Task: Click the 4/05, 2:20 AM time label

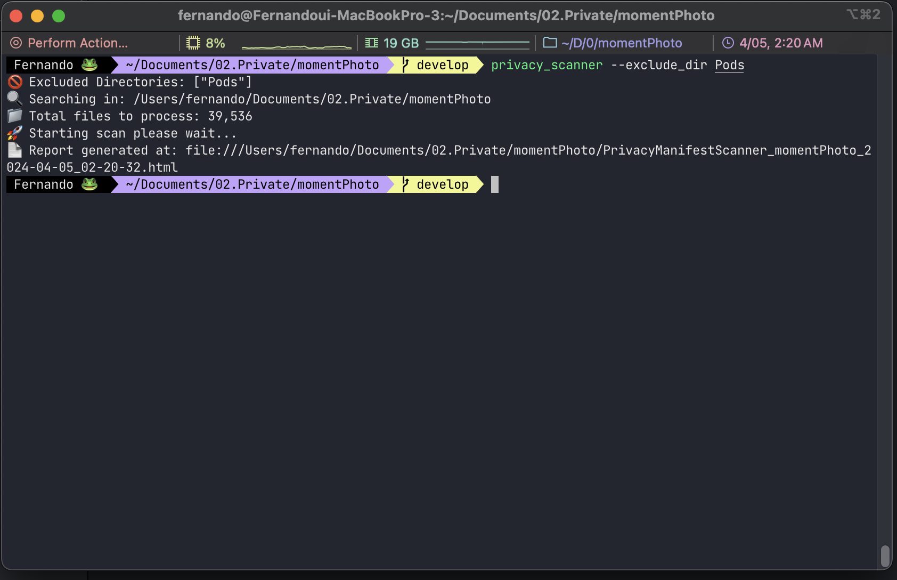Action: tap(781, 43)
